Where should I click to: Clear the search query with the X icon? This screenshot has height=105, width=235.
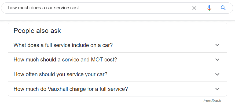pyautogui.click(x=194, y=8)
